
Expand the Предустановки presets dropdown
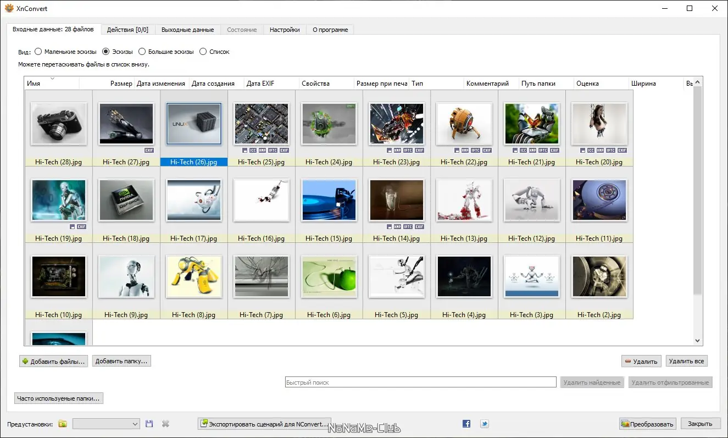[x=135, y=424]
